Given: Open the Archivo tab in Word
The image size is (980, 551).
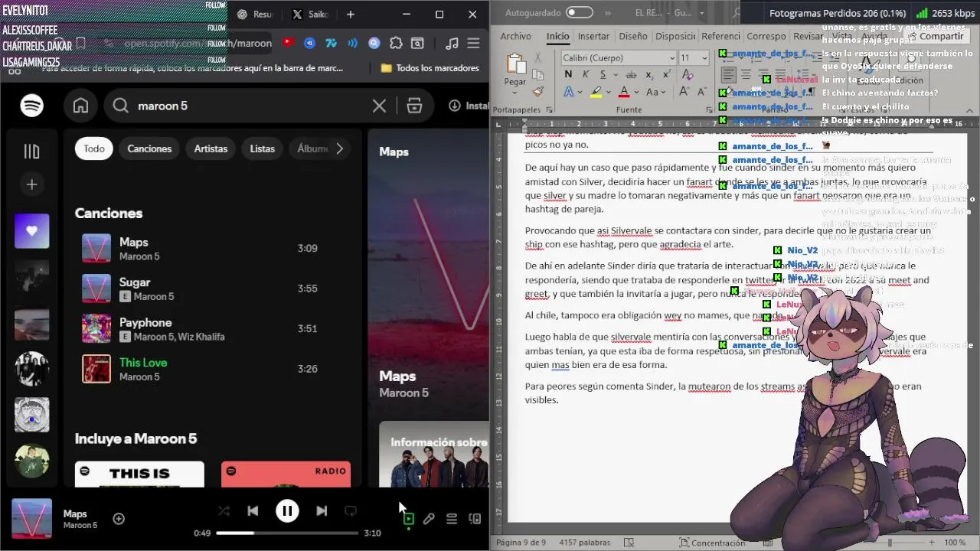Looking at the screenshot, I should coord(516,36).
